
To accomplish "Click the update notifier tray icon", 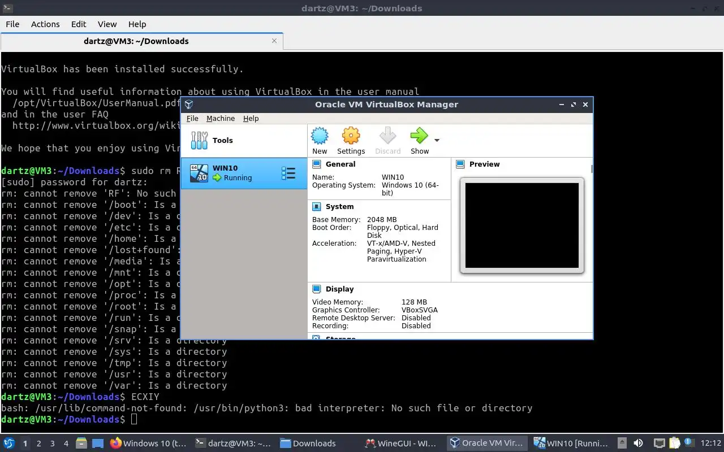I will pyautogui.click(x=689, y=442).
